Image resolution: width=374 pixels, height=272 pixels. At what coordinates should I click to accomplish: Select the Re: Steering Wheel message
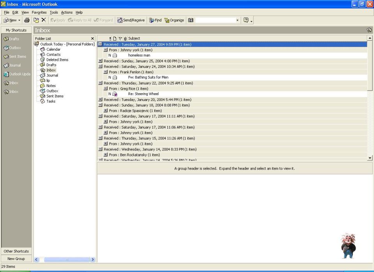click(238, 94)
